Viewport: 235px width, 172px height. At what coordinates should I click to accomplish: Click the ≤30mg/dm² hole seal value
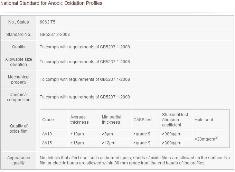[206, 138]
